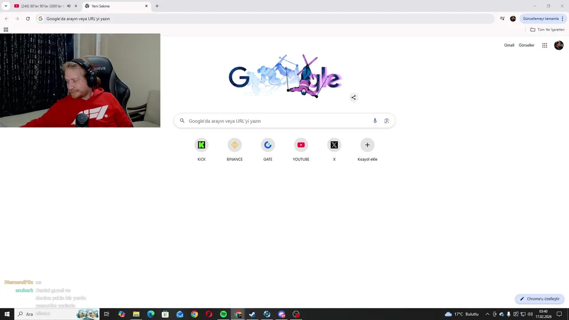The image size is (569, 320).
Task: Close the YouTube tab
Action: point(76,6)
